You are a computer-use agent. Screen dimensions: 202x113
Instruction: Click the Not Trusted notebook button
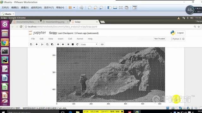click(x=159, y=39)
